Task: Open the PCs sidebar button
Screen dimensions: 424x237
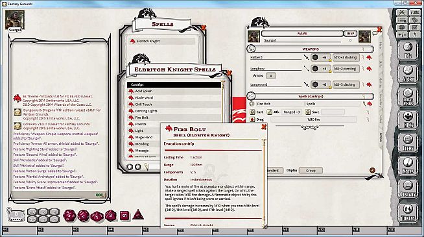Action: coord(408,50)
